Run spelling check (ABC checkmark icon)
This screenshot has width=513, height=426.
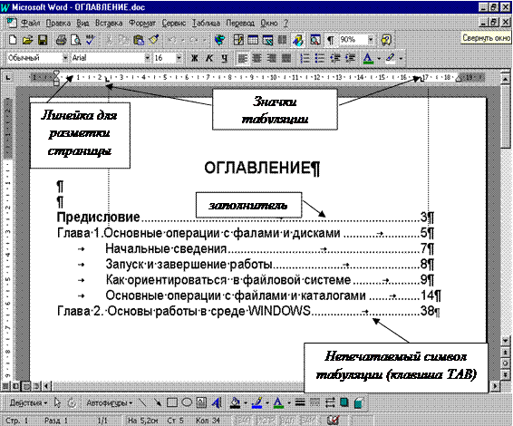tap(91, 40)
